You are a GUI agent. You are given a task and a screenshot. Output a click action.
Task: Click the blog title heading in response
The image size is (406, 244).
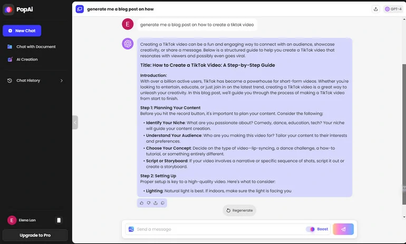point(208,65)
